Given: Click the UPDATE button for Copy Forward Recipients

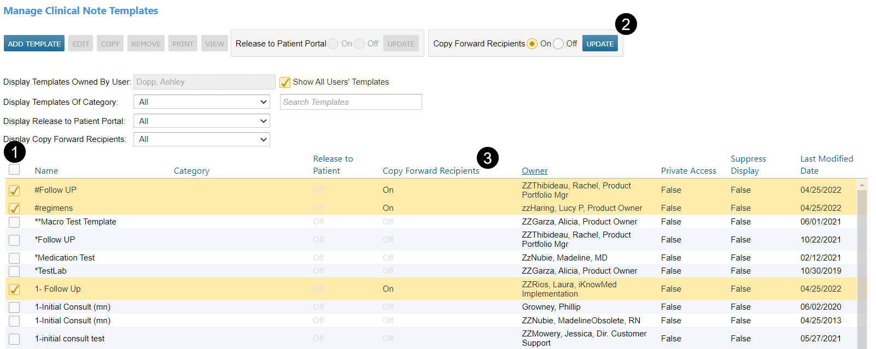Looking at the screenshot, I should tap(599, 44).
